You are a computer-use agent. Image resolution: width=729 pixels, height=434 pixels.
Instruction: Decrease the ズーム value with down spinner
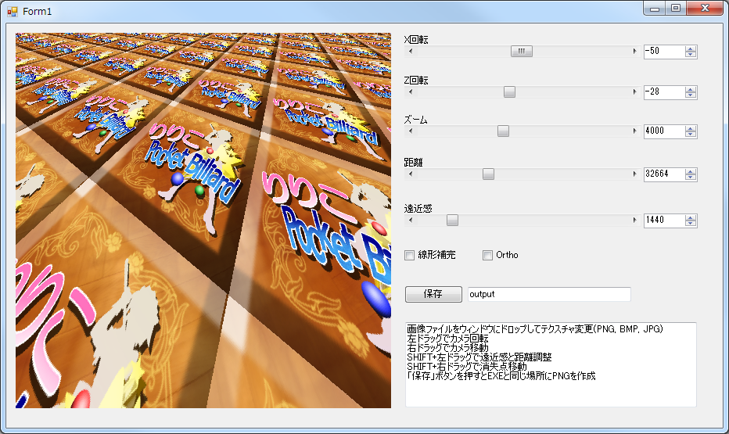(x=691, y=135)
